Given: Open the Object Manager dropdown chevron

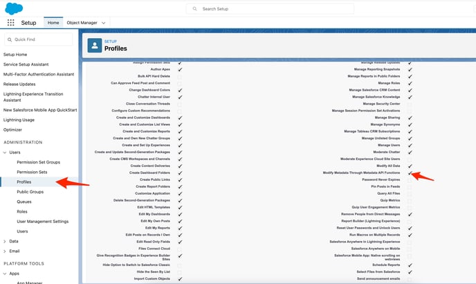Looking at the screenshot, I should click(x=104, y=23).
